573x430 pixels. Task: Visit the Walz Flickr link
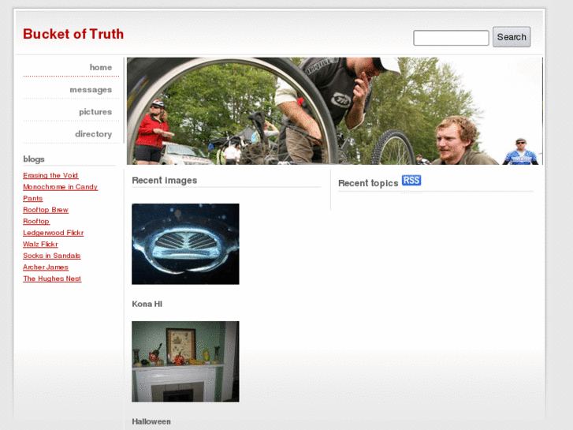point(40,244)
